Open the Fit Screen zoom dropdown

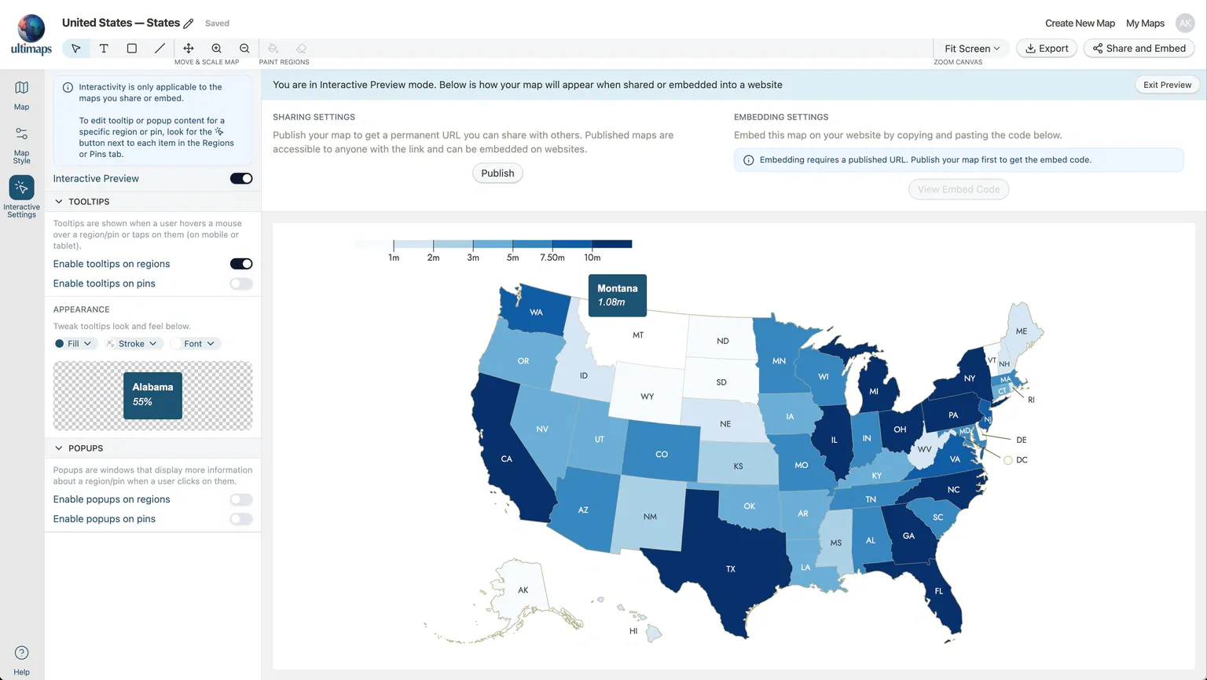tap(972, 49)
